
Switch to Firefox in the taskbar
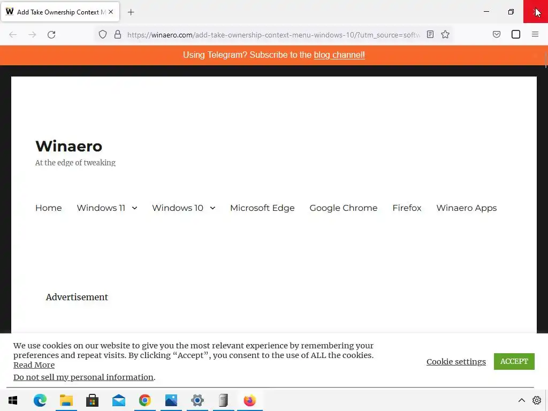(x=249, y=400)
